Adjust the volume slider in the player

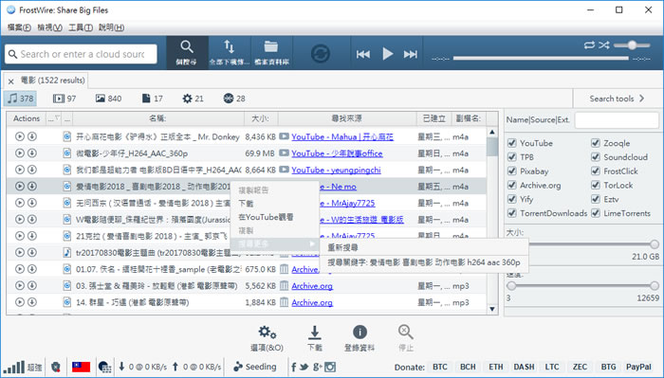(632, 45)
